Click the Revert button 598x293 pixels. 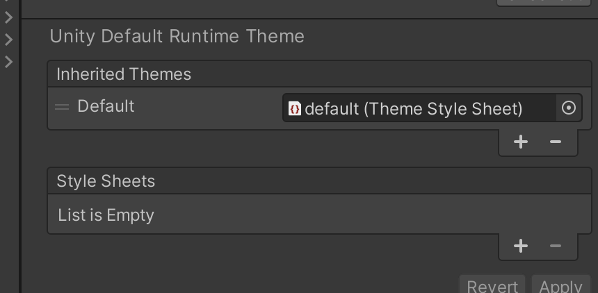point(492,286)
